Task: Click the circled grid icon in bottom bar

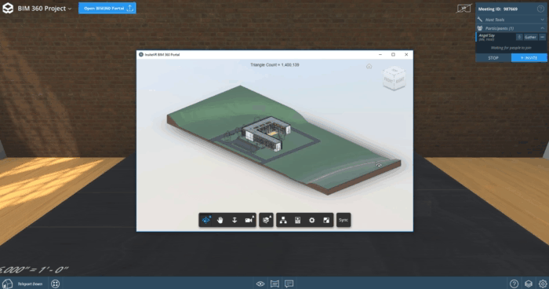Action: (56, 284)
